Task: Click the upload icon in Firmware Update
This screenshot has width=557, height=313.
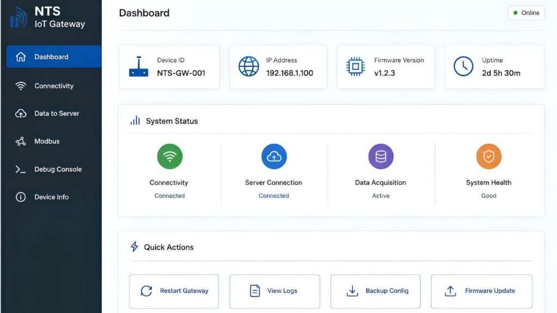Action: pyautogui.click(x=450, y=291)
